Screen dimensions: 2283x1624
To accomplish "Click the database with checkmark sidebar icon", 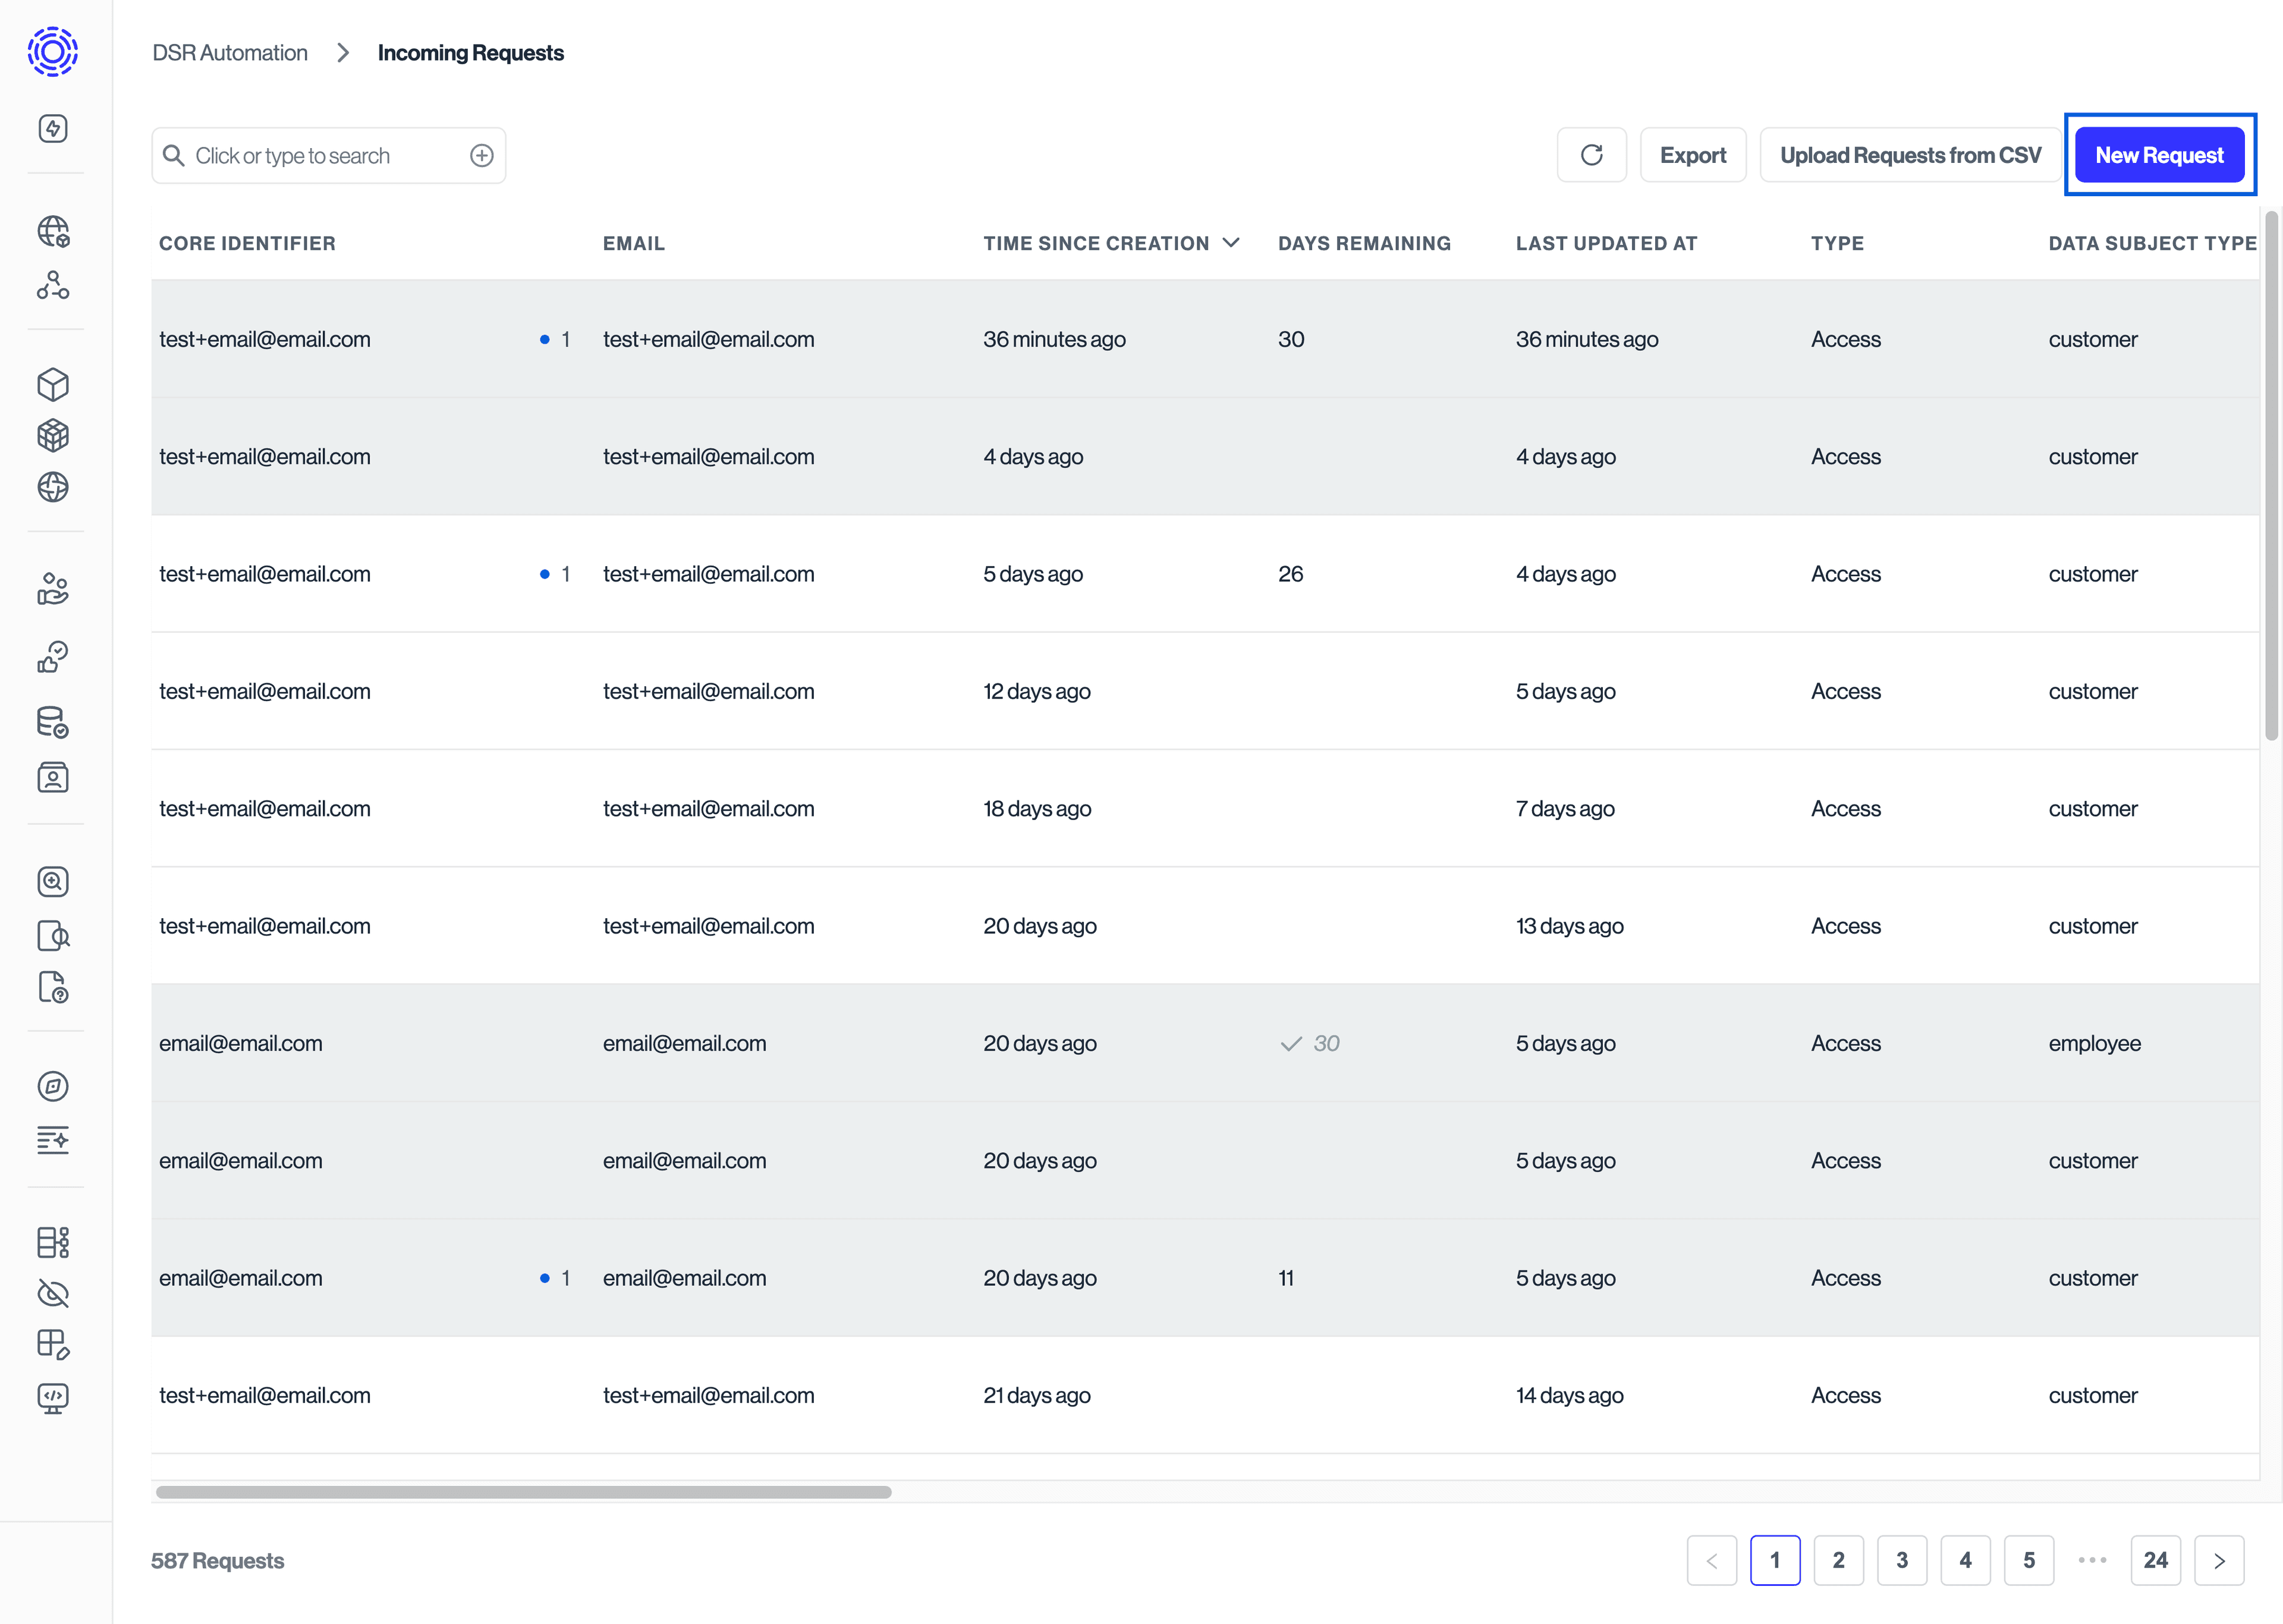I will pos(54,723).
